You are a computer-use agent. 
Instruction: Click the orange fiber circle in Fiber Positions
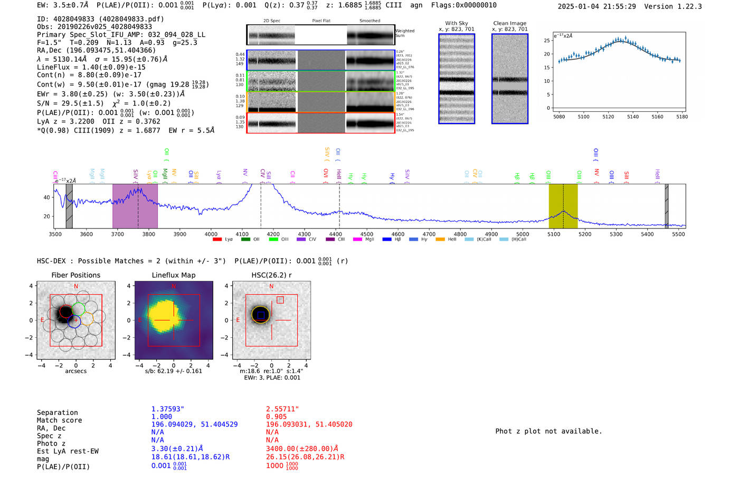tap(87, 318)
